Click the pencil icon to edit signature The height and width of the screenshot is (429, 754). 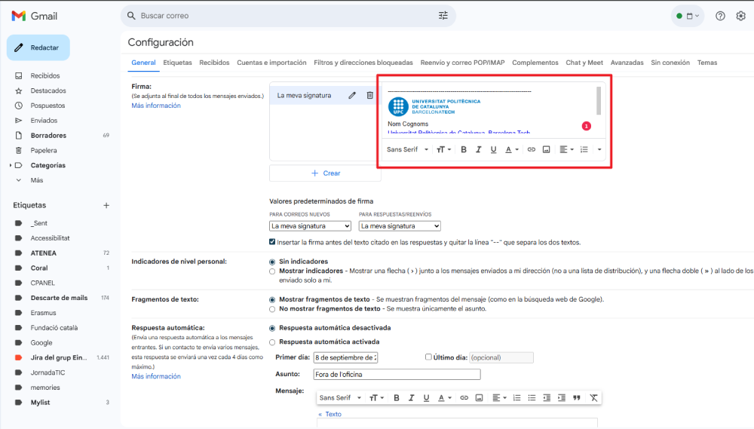pyautogui.click(x=352, y=95)
